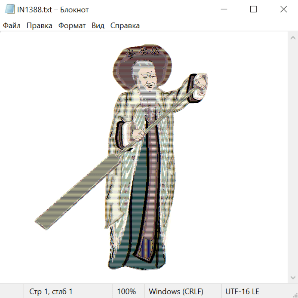Open the Файл menu
The width and height of the screenshot is (298, 298).
[12, 26]
